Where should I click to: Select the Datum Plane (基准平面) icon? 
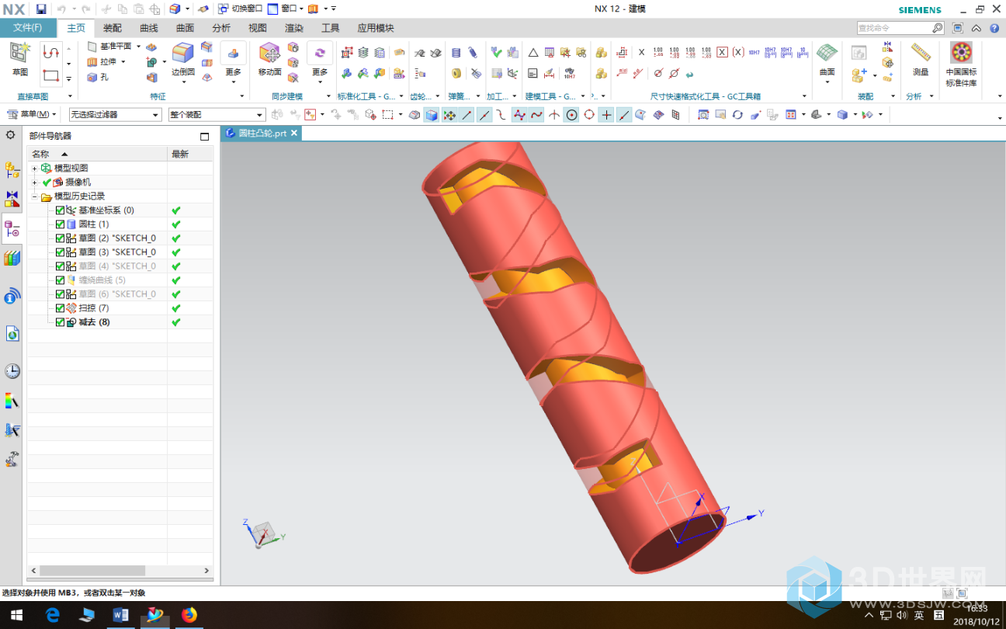(92, 47)
